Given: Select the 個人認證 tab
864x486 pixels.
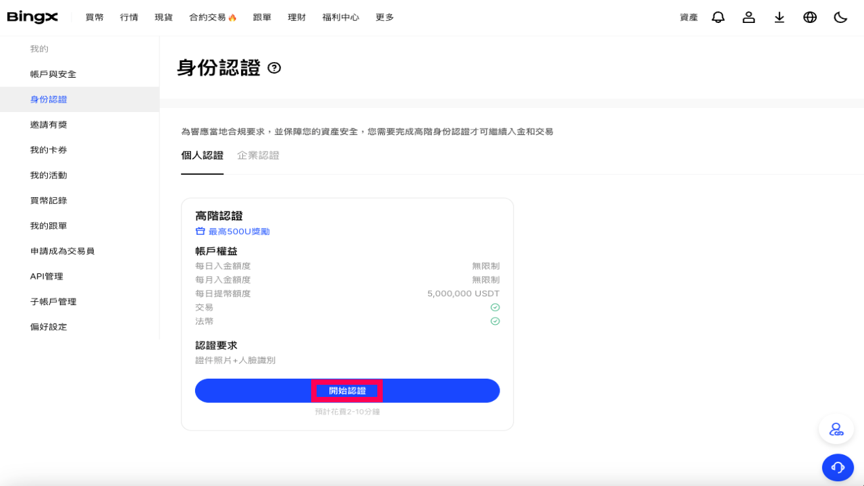Looking at the screenshot, I should (201, 155).
